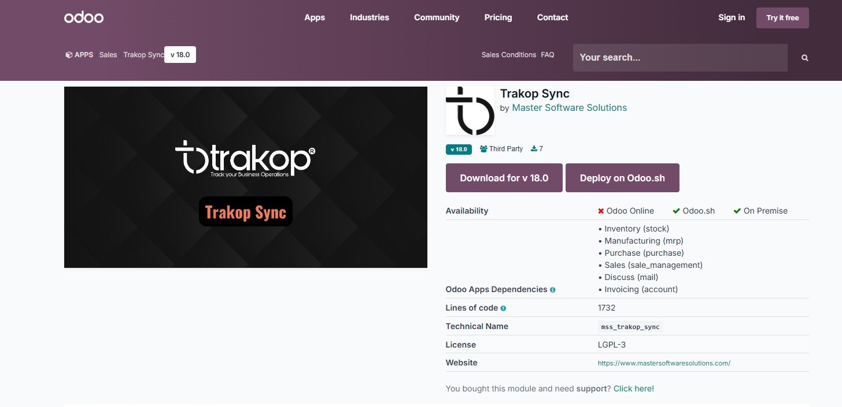The image size is (842, 407).
Task: Click the red X beside Odoo Online
Action: pyautogui.click(x=601, y=211)
